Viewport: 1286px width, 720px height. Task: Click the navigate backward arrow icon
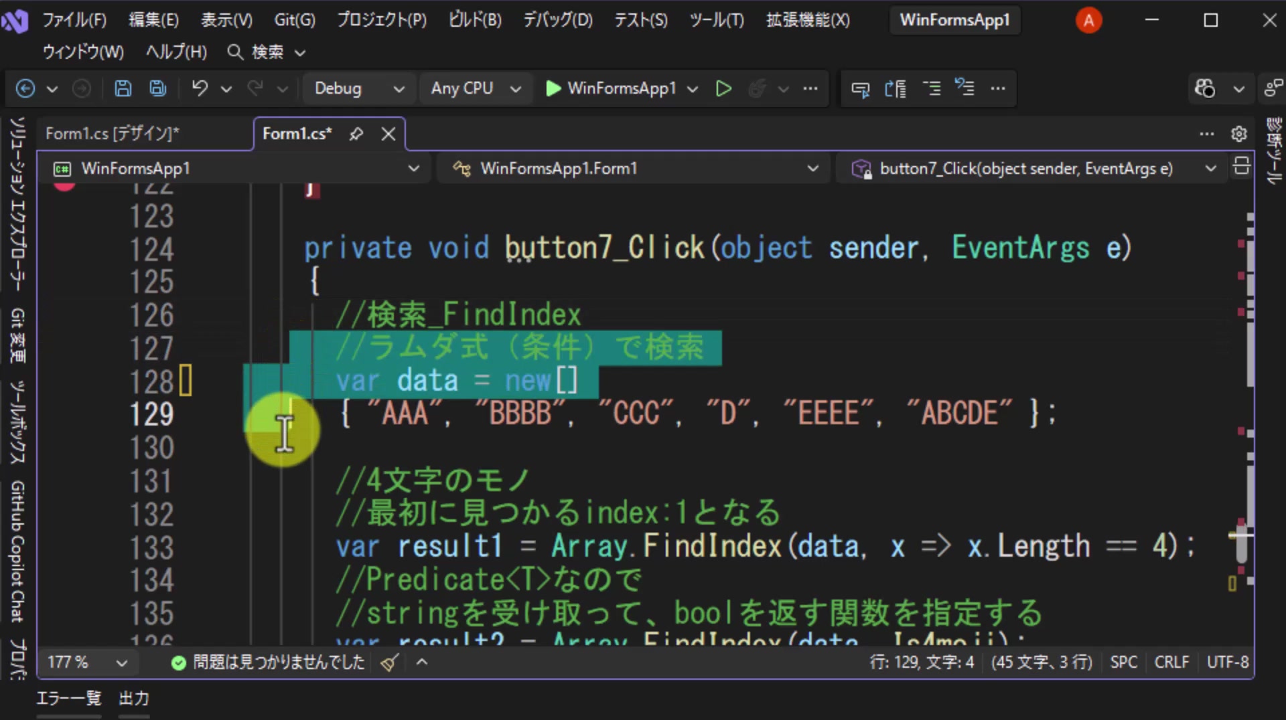tap(25, 88)
